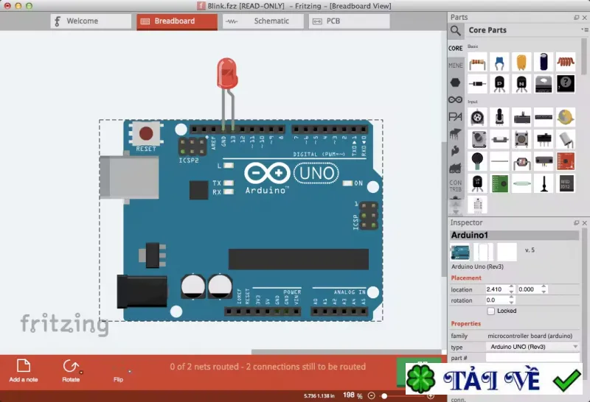590x402 pixels.
Task: Select the rotary potentiometer part
Action: (x=499, y=118)
